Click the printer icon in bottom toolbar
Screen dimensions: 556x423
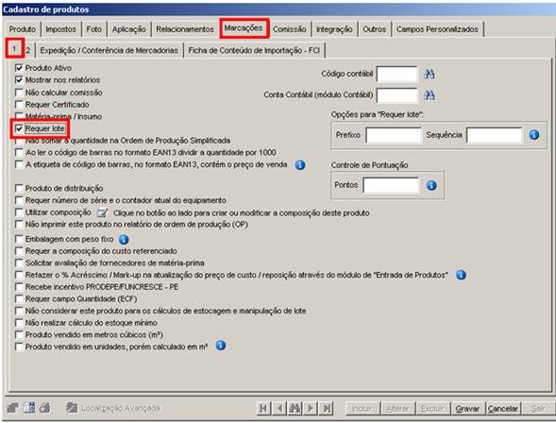44,408
